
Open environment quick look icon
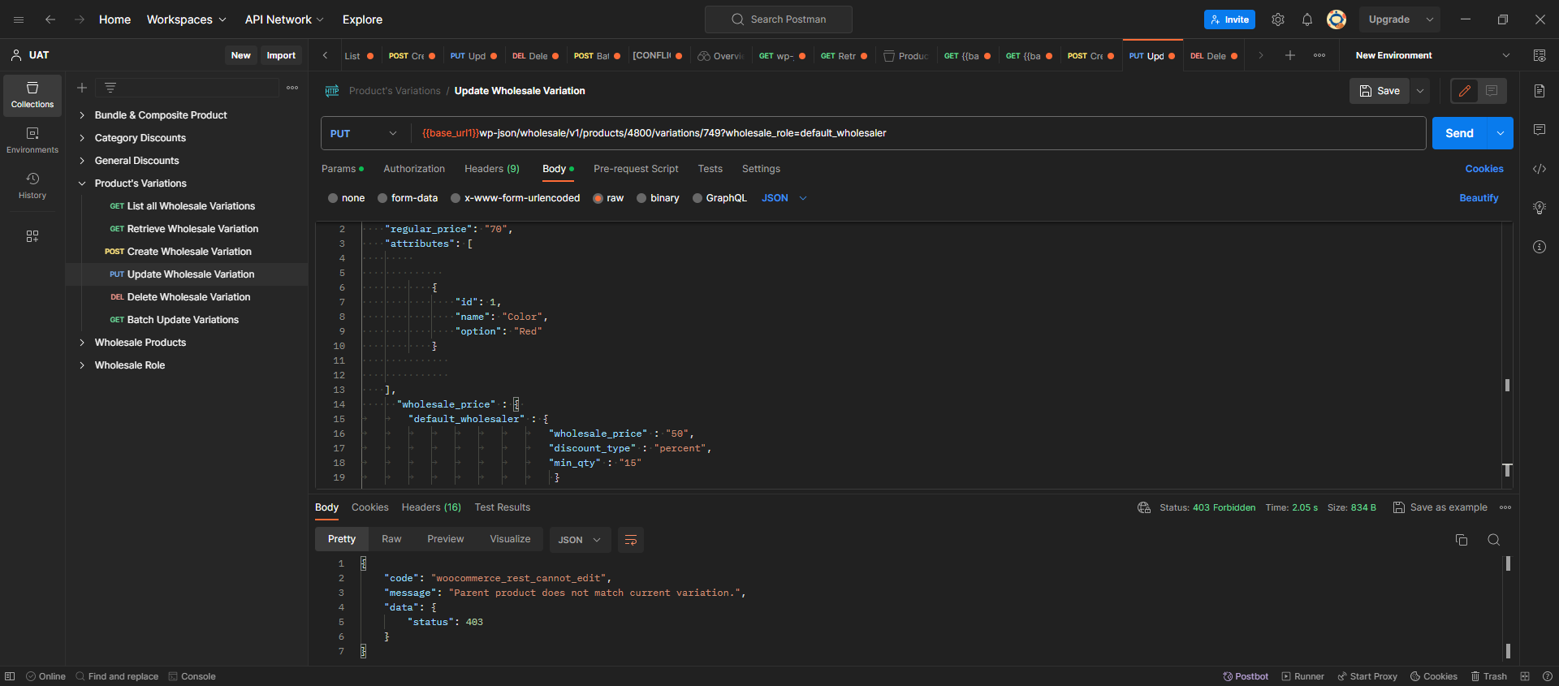(x=1540, y=55)
